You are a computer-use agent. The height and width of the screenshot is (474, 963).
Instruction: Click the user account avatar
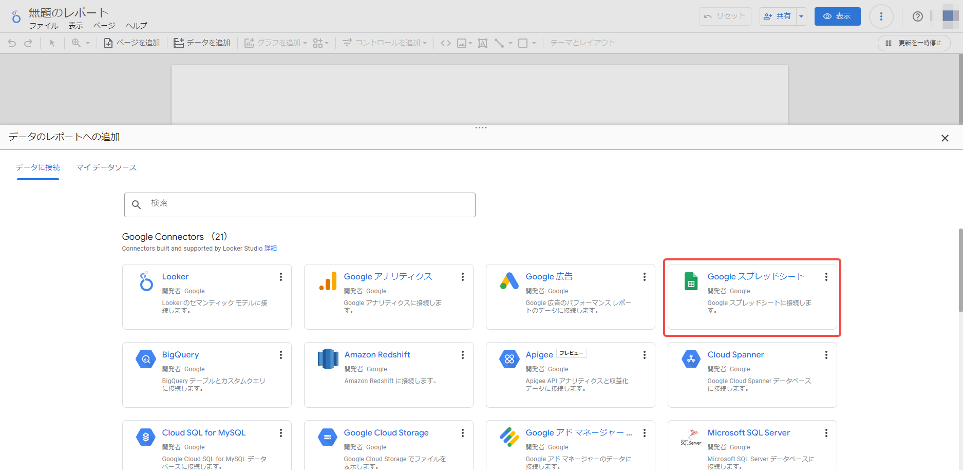click(951, 16)
